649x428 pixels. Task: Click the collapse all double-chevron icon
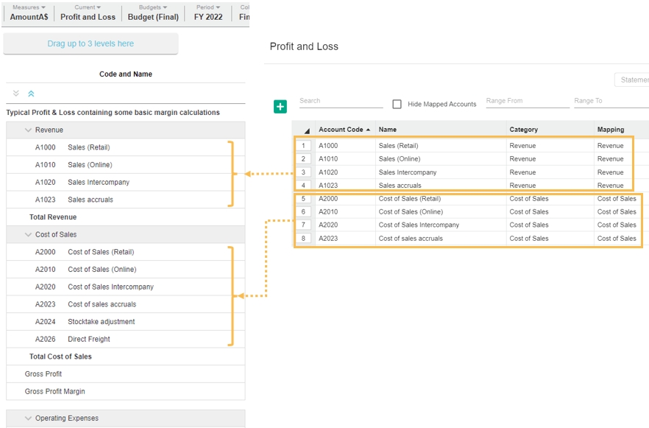point(31,94)
